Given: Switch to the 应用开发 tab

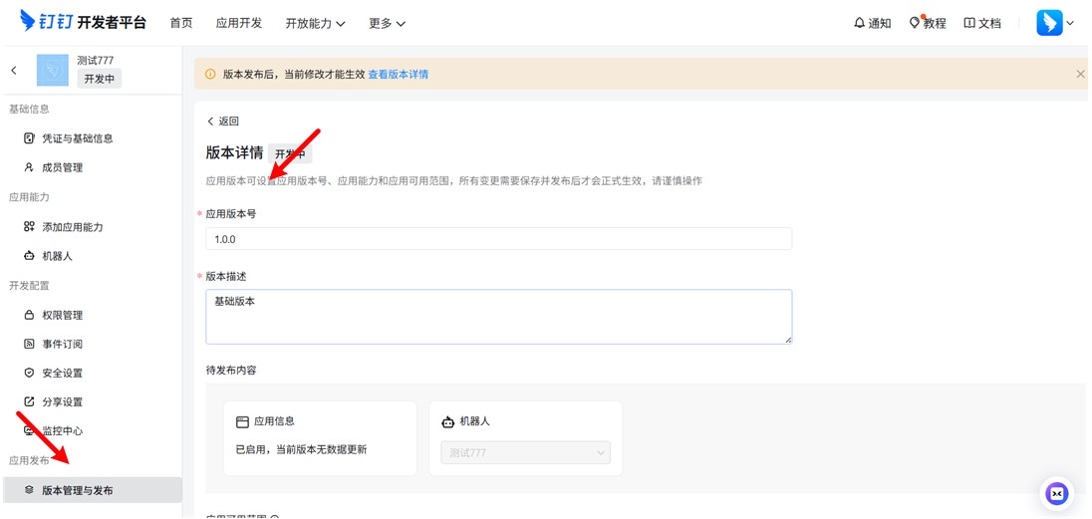Looking at the screenshot, I should coord(239,23).
